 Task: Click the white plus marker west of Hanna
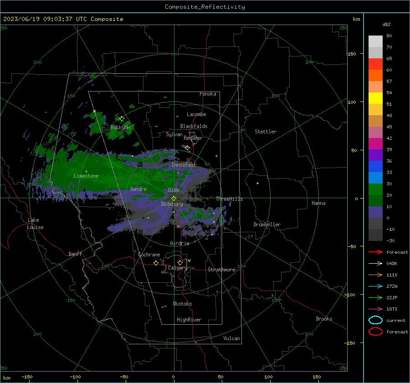[x=257, y=183]
